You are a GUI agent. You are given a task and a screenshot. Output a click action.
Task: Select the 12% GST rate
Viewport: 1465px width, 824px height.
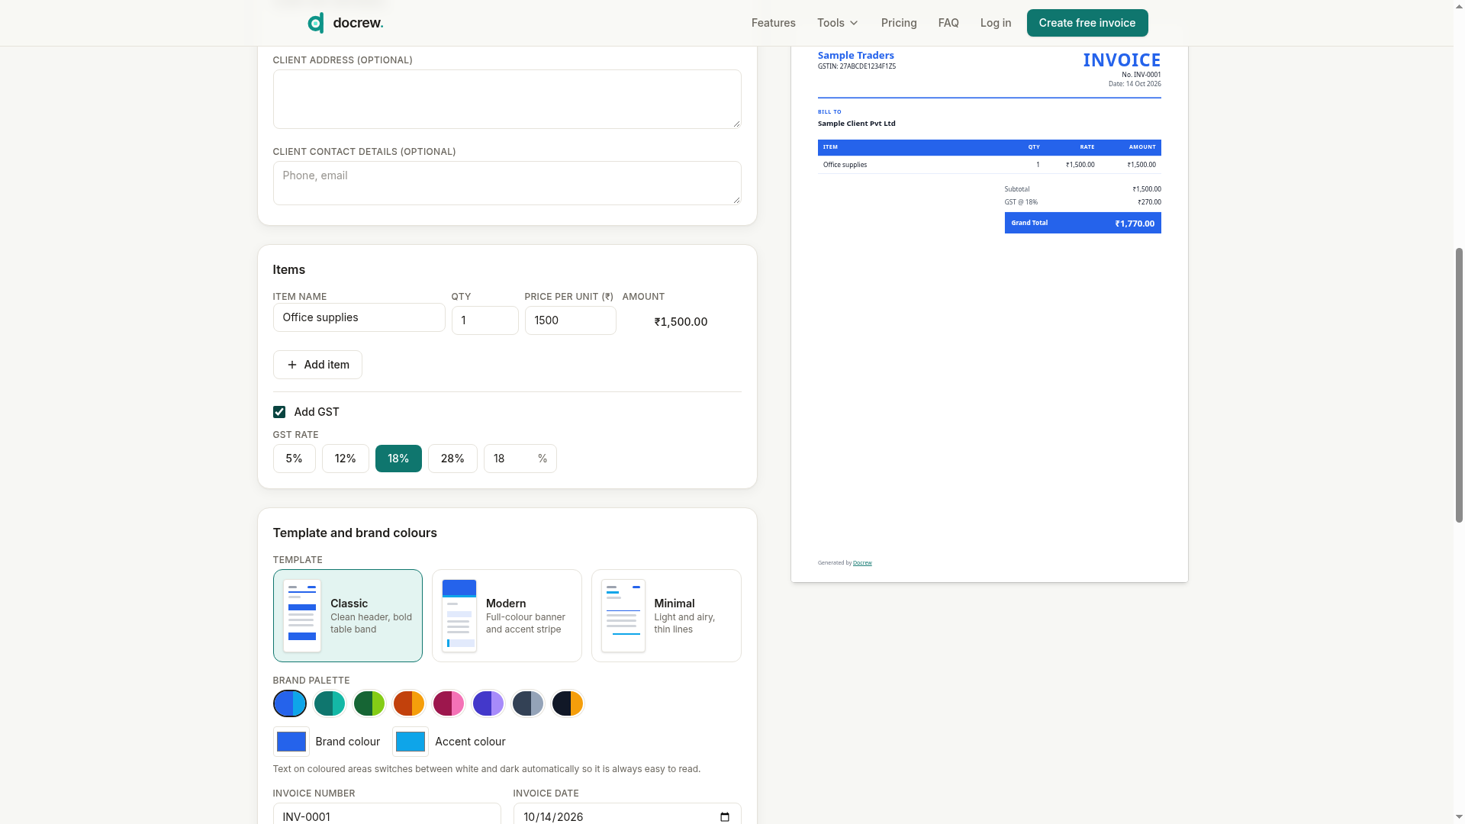click(345, 459)
